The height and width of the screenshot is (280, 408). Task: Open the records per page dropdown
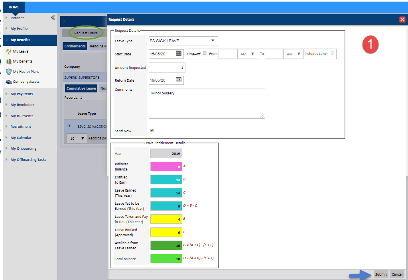(77, 139)
